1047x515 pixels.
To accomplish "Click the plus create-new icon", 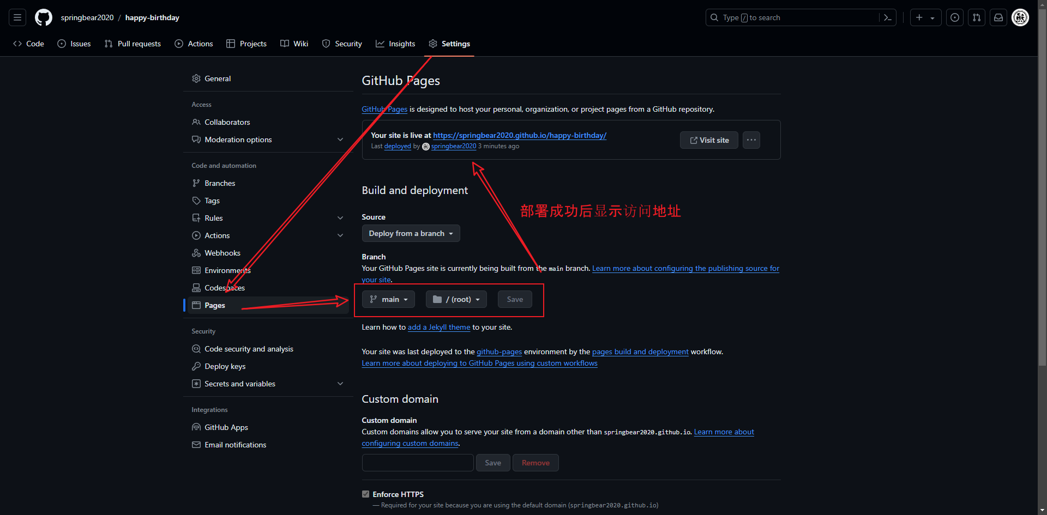I will [919, 17].
